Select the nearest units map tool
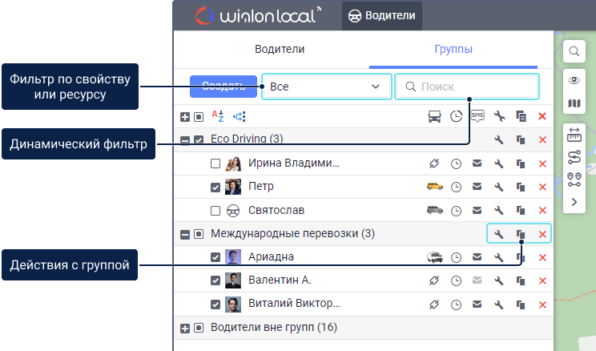Image resolution: width=596 pixels, height=351 pixels. (x=574, y=180)
